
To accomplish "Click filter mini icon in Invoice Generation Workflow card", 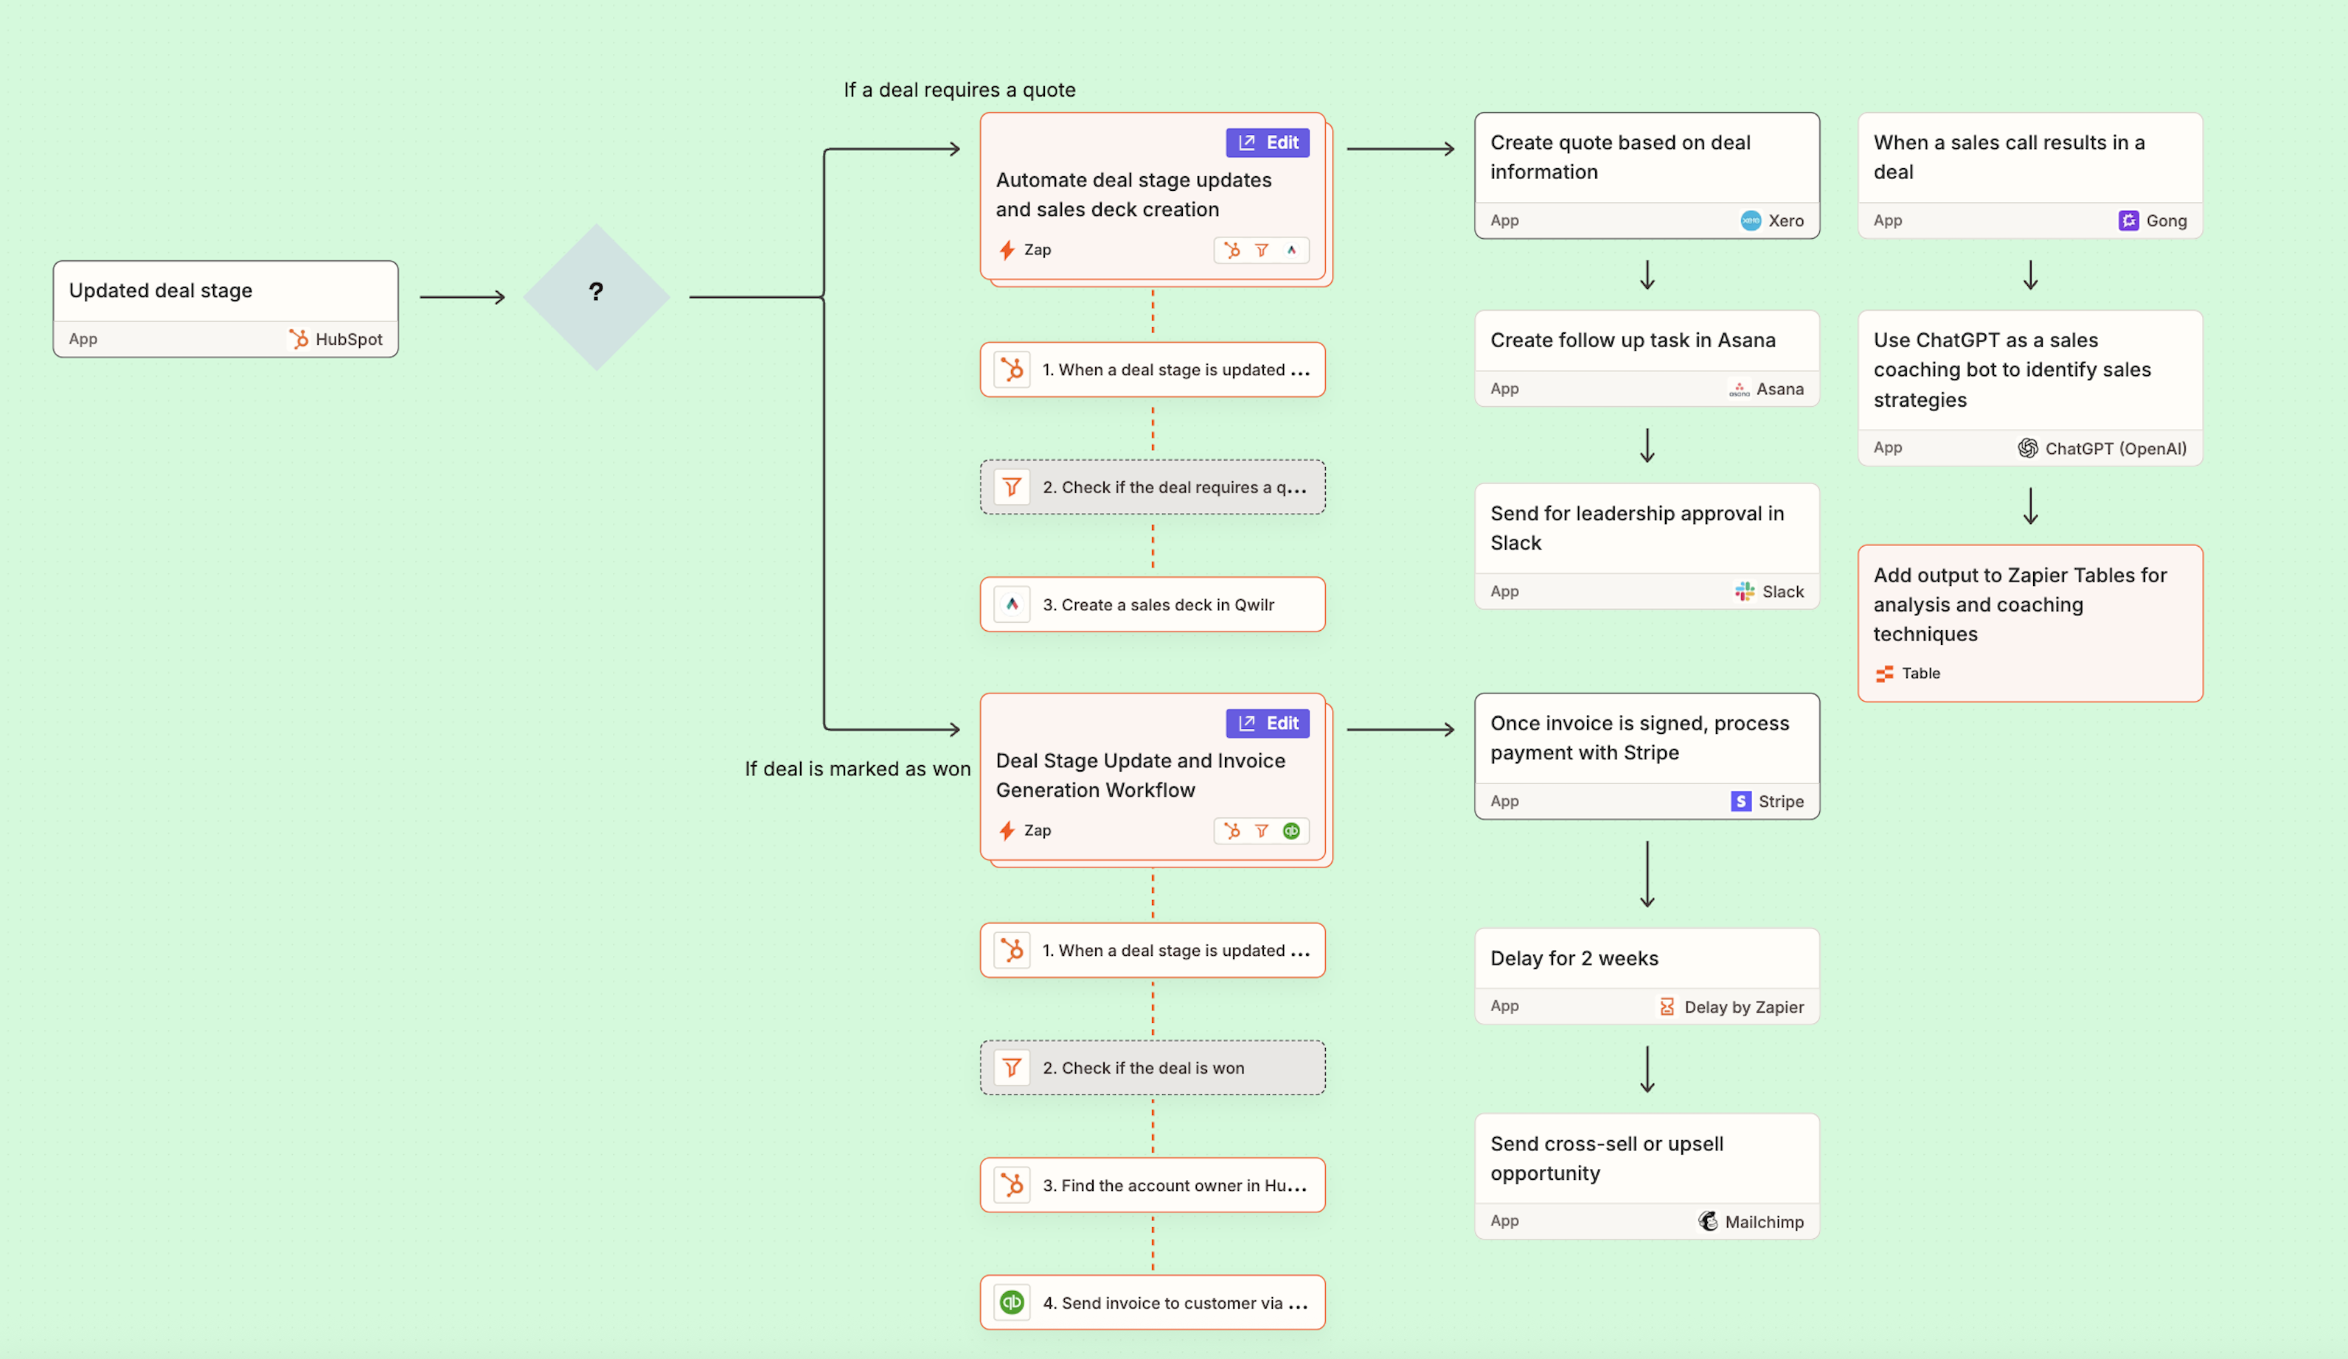I will click(1262, 830).
